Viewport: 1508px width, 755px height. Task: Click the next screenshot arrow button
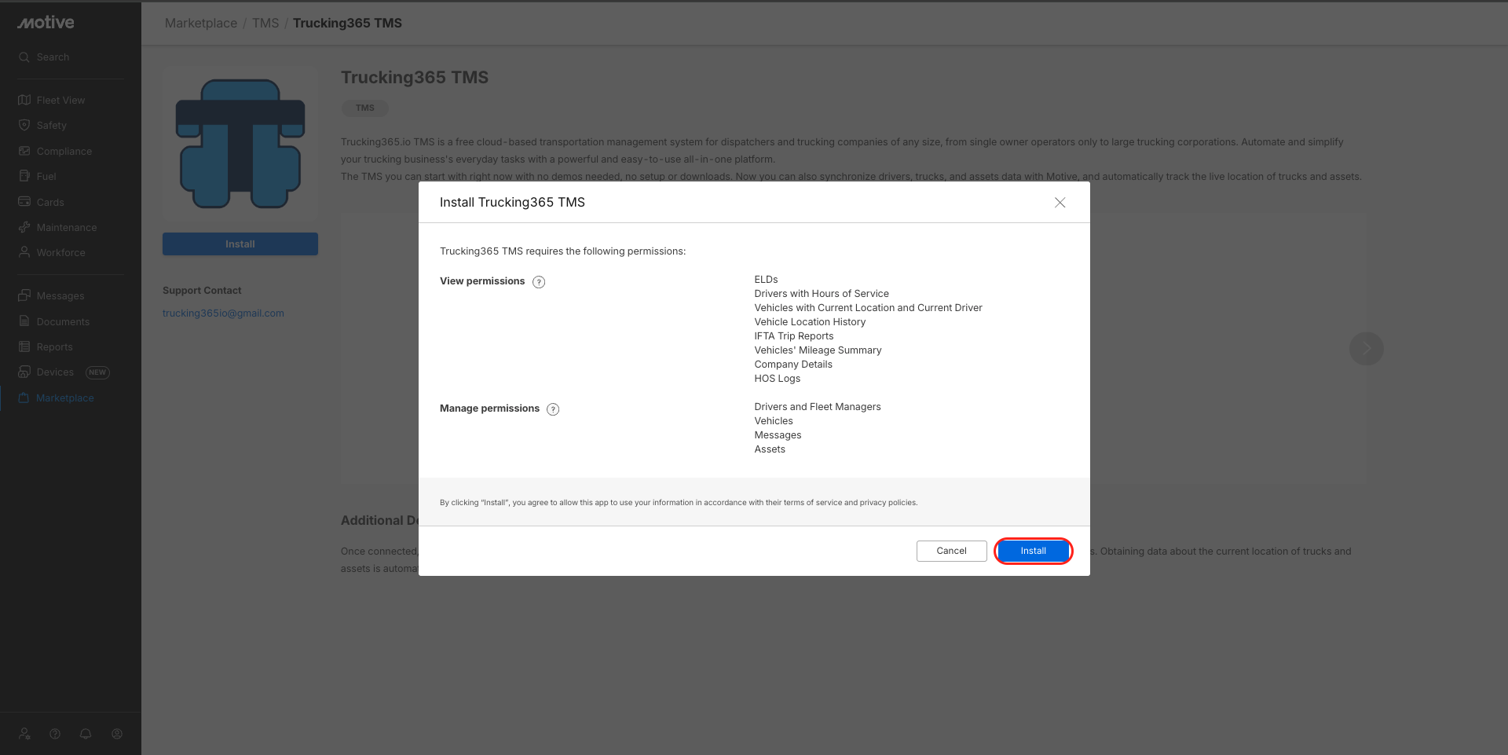click(x=1366, y=348)
